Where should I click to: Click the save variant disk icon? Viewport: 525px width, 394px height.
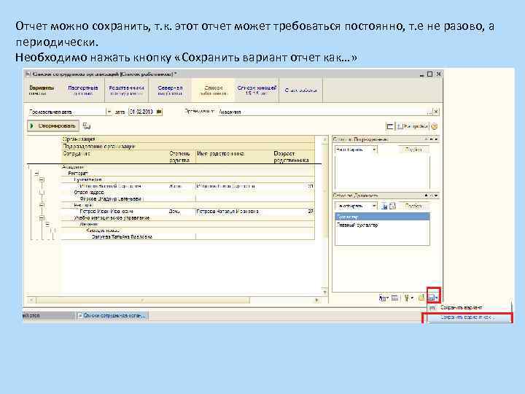click(433, 298)
